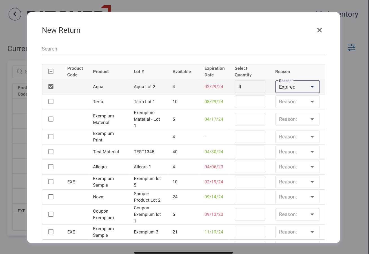The height and width of the screenshot is (254, 369).
Task: Click the Available column header
Action: (181, 72)
